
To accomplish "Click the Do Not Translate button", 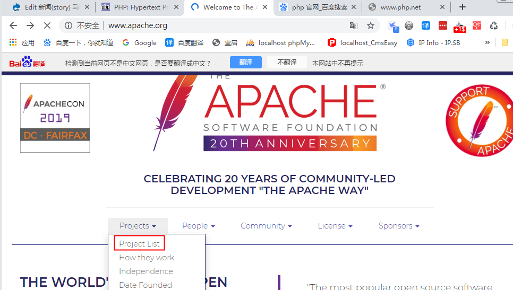I will pyautogui.click(x=287, y=62).
